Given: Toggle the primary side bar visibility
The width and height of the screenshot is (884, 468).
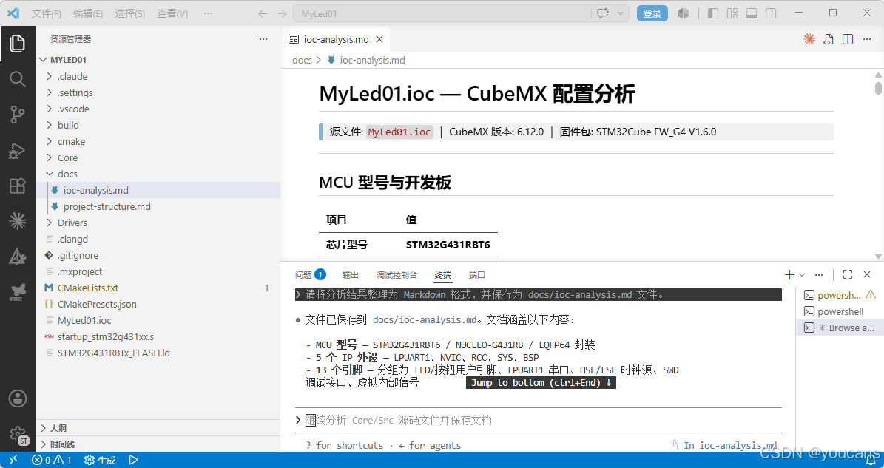Looking at the screenshot, I should pos(713,13).
